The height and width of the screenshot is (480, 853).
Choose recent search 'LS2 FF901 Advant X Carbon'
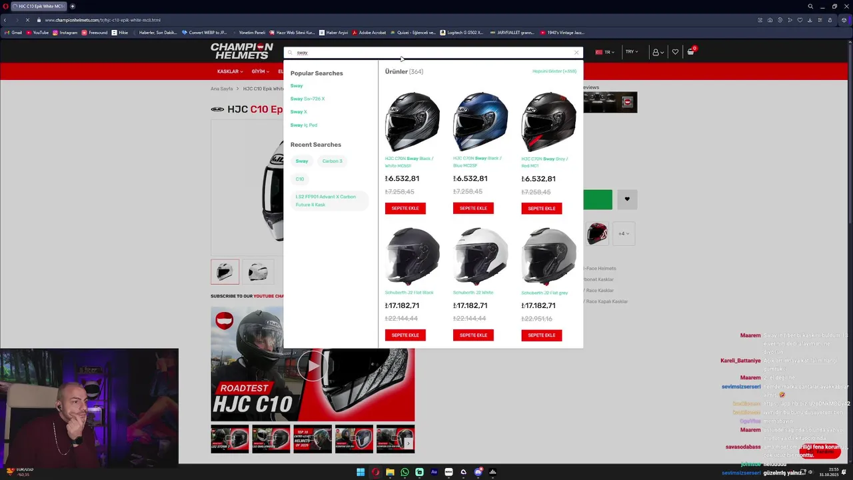tap(330, 201)
